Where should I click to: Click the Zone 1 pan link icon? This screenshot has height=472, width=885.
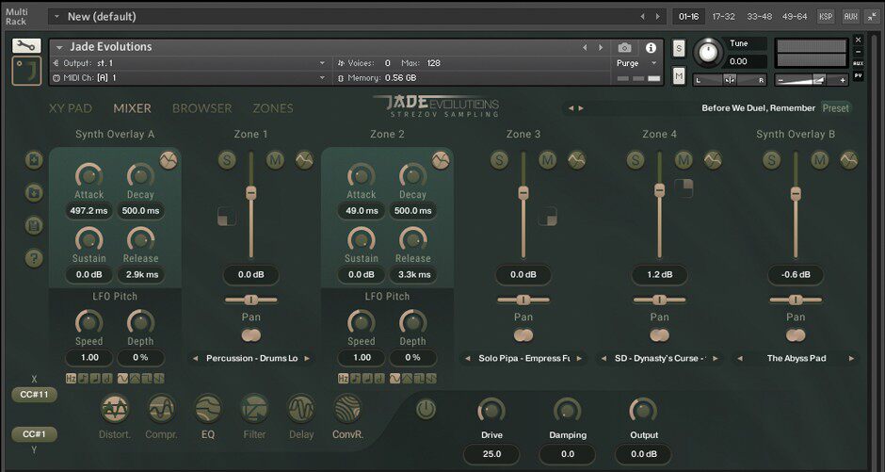[x=251, y=335]
